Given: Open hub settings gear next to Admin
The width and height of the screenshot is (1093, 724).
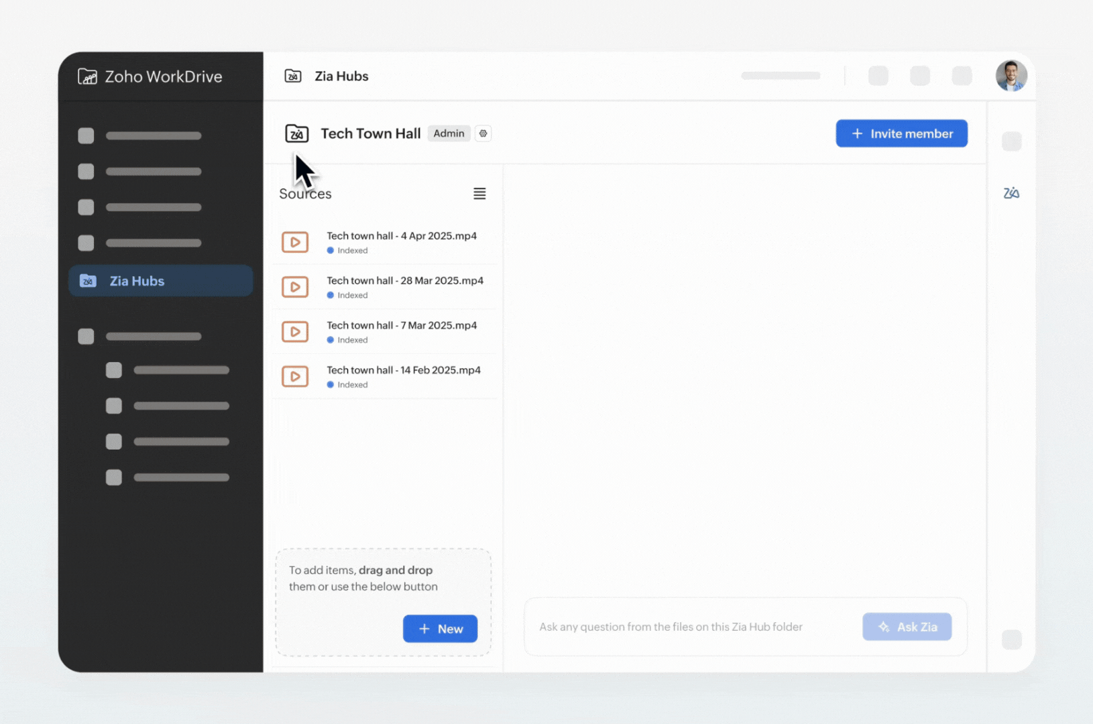Looking at the screenshot, I should pyautogui.click(x=483, y=133).
